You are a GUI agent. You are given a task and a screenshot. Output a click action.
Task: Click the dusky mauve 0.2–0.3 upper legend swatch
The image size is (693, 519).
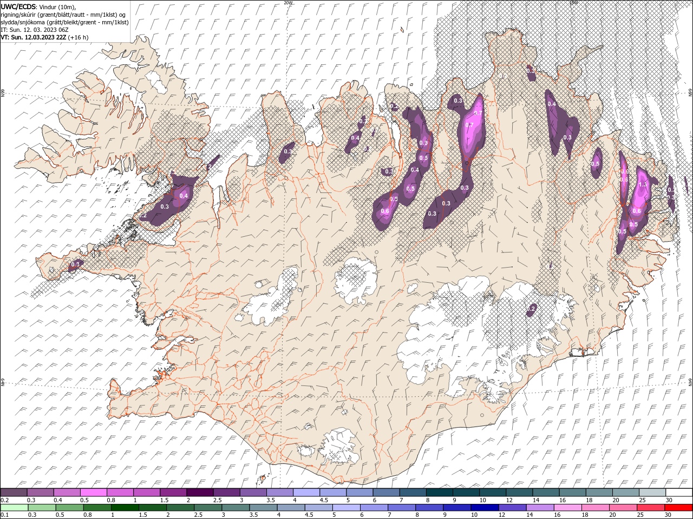coord(14,493)
